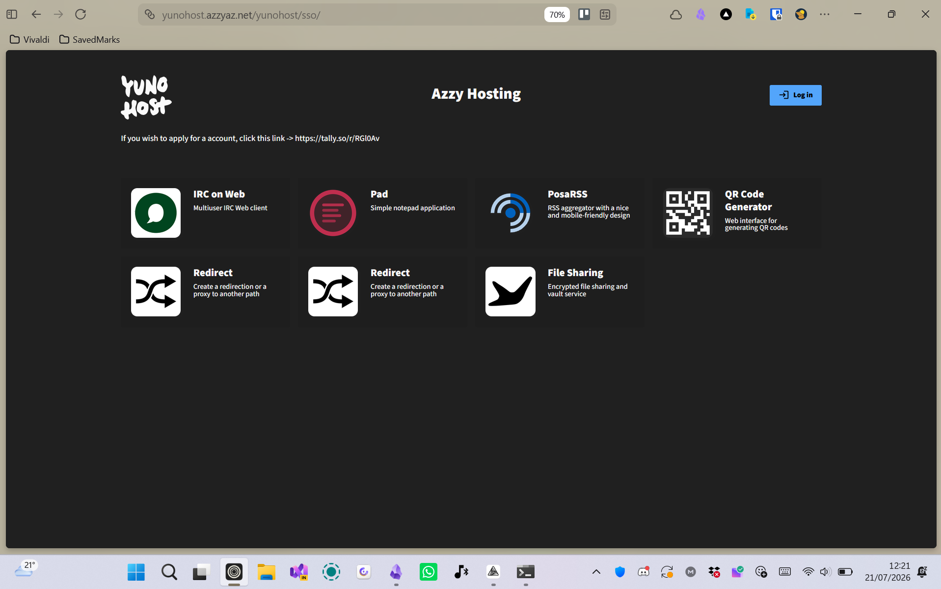Open File Explorer from the taskbar
The height and width of the screenshot is (589, 941).
(x=266, y=572)
